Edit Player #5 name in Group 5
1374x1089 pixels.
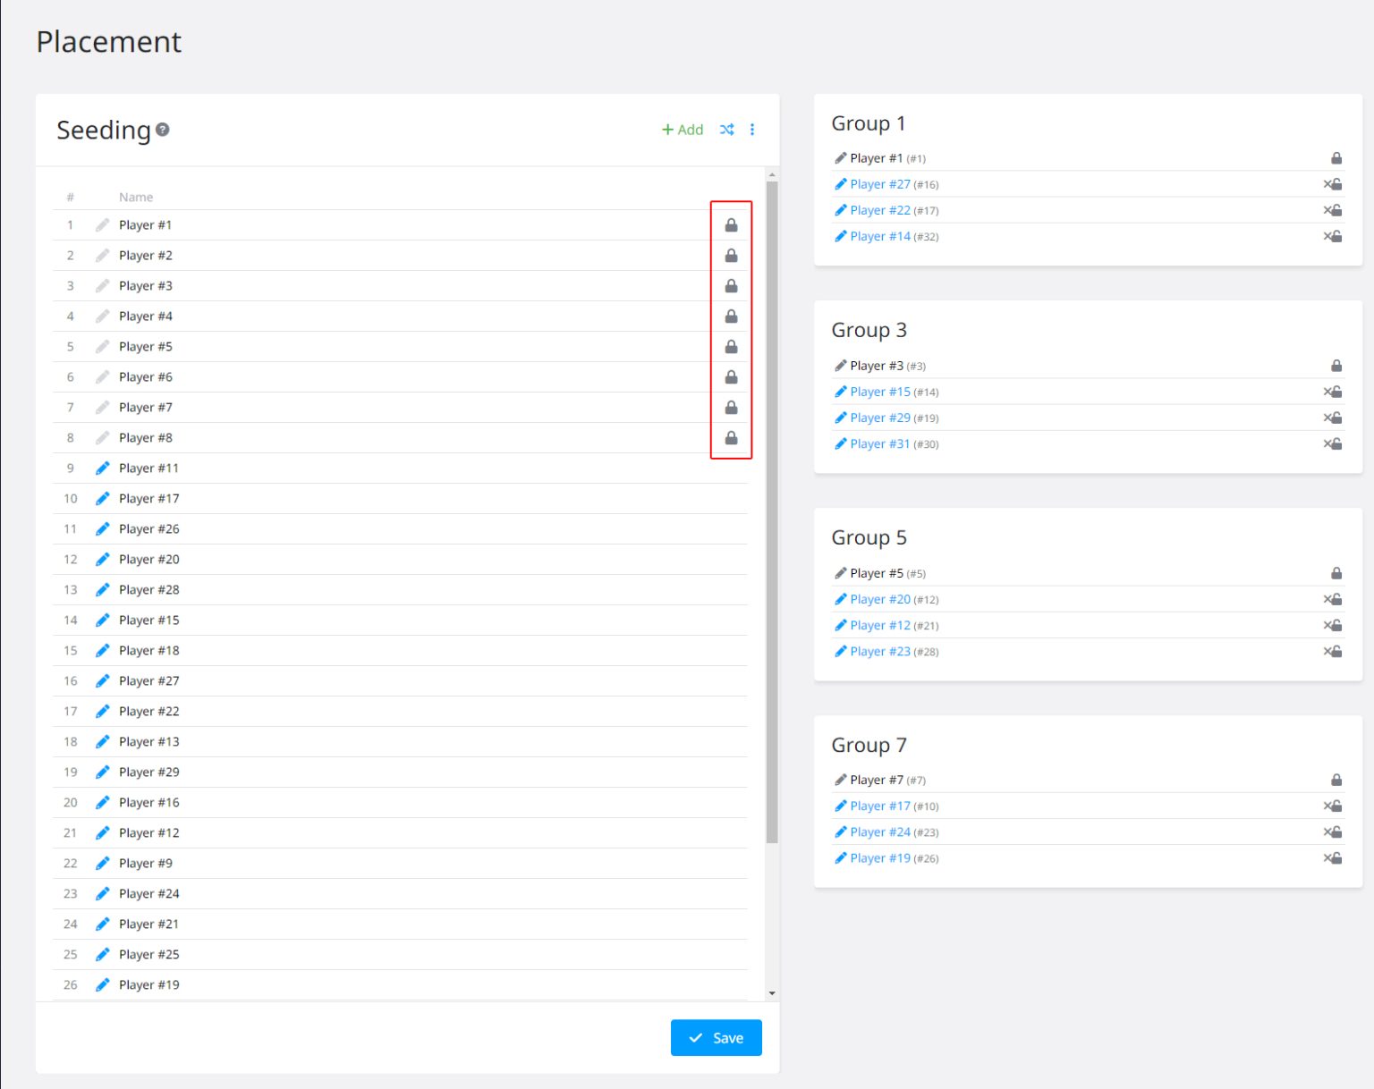pos(840,573)
